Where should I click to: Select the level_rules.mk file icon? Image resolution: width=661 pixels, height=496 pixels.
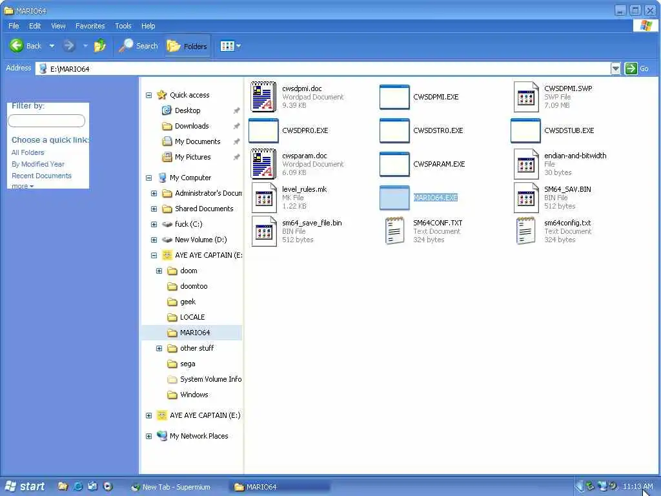[264, 198]
